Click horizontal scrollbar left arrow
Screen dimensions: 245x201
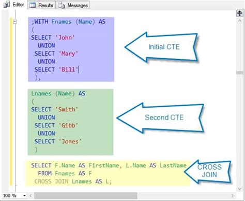pyautogui.click(x=30, y=195)
